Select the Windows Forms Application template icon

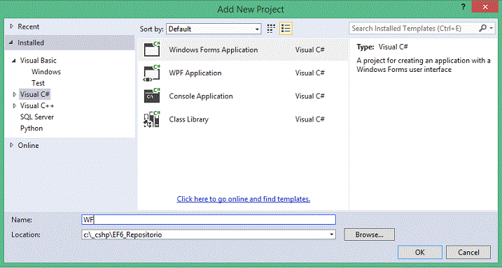tap(152, 50)
